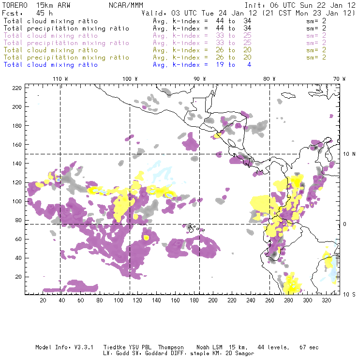358x358 pixels.
Task: Click the 'YSU PBL' scheme label
Action: (140, 347)
